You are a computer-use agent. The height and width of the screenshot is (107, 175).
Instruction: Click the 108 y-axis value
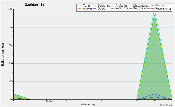pyautogui.click(x=10, y=9)
